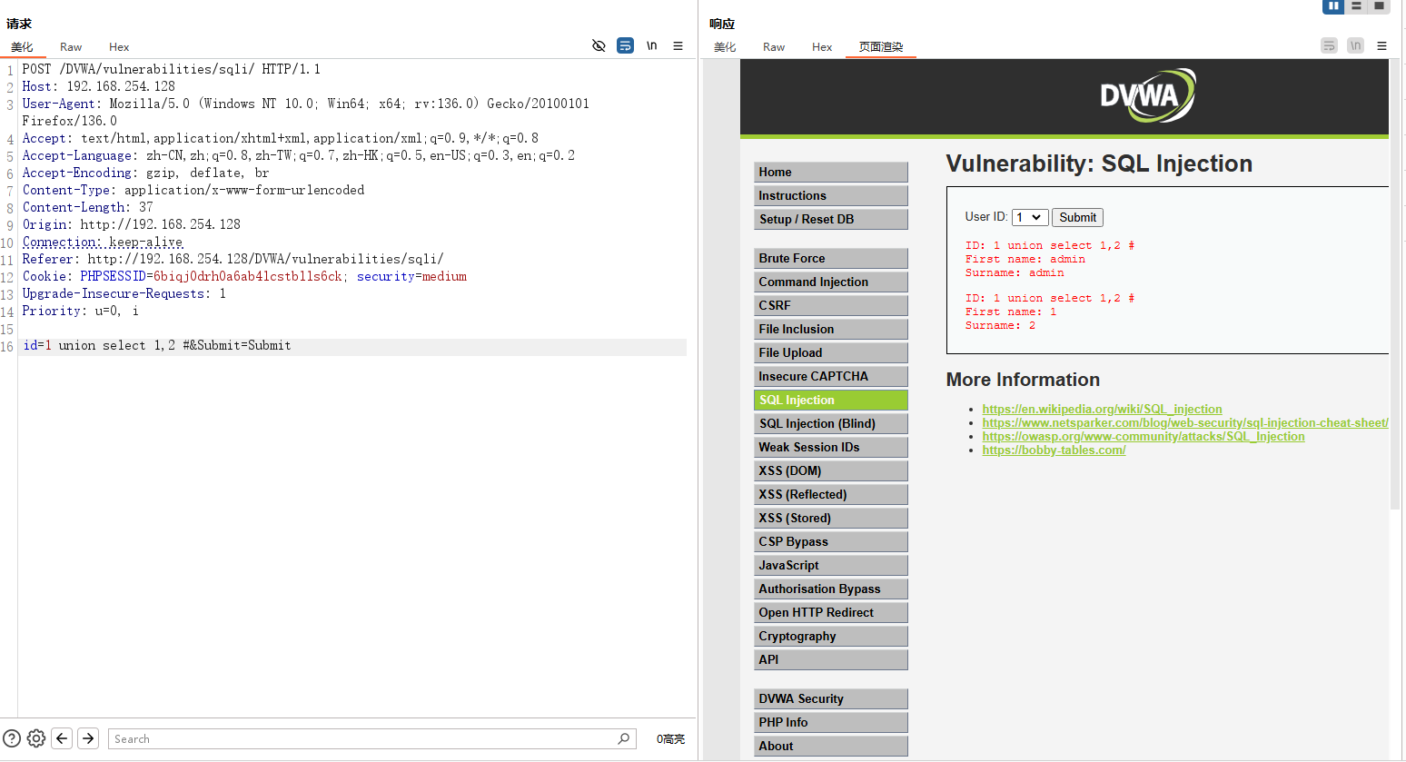The height and width of the screenshot is (762, 1406).
Task: Open the Brute Force vulnerability page
Action: pyautogui.click(x=830, y=258)
